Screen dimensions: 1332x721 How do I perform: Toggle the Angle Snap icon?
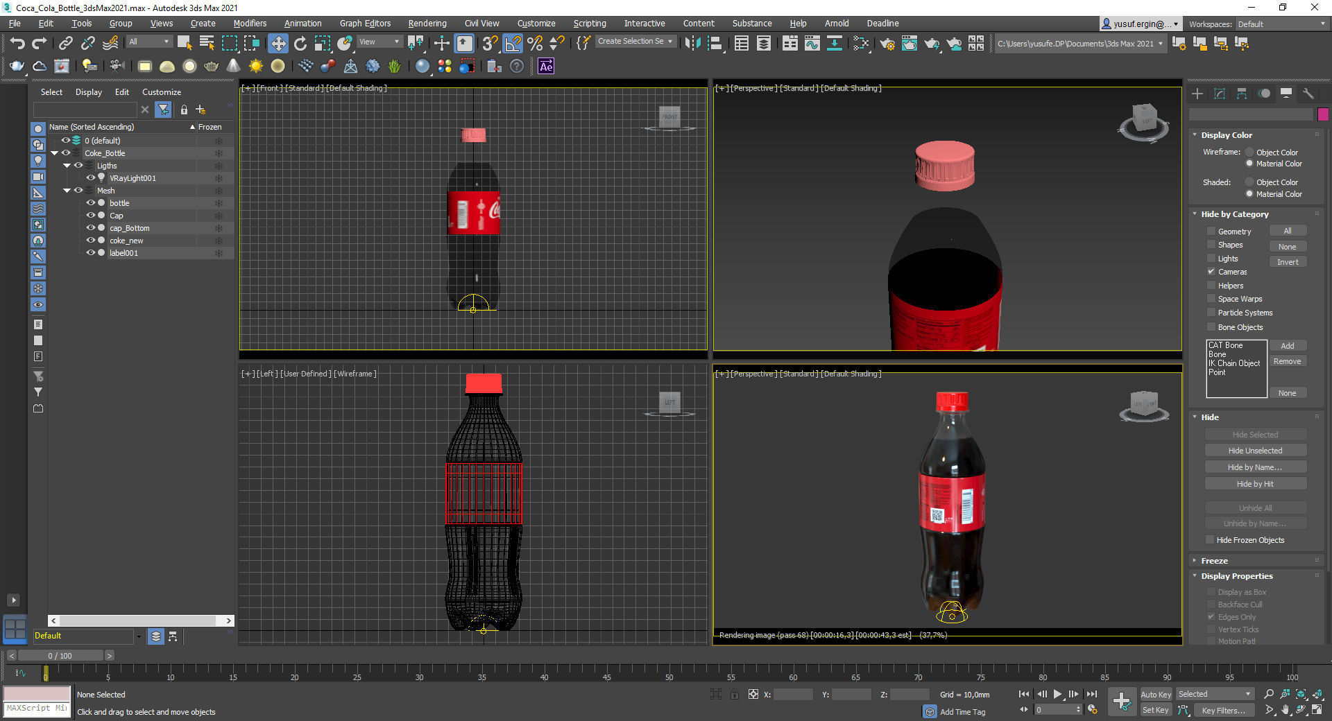tap(512, 44)
